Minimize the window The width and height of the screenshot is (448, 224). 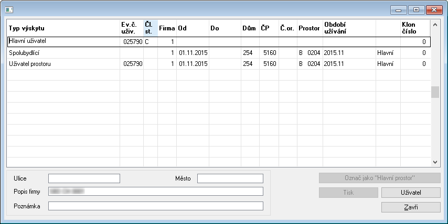[399, 10]
